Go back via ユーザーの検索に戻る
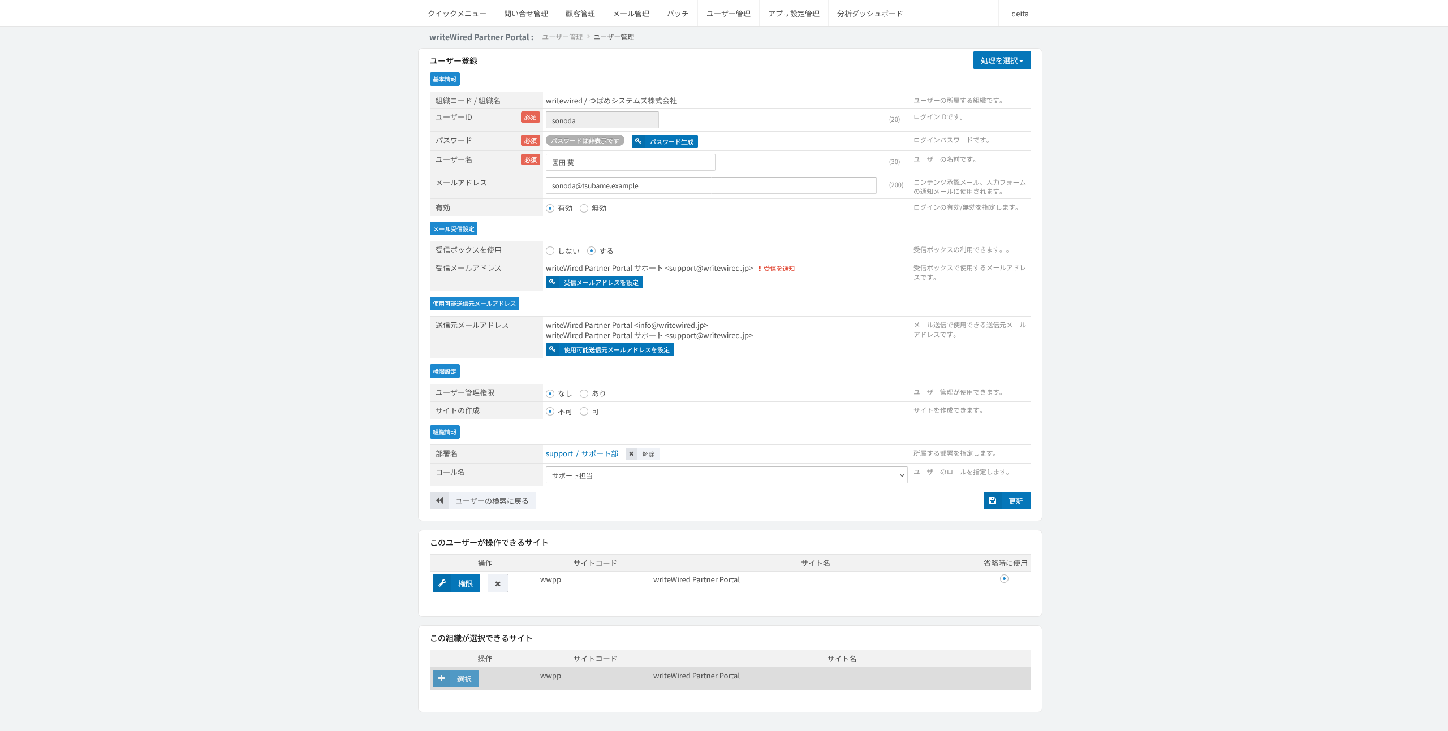The height and width of the screenshot is (731, 1448). (x=492, y=501)
